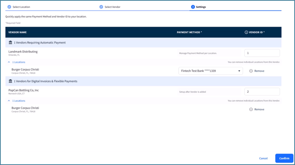The height and width of the screenshot is (165, 295).
Task: Click 'Manage Payment Method per Location' text
Action: coord(198,53)
